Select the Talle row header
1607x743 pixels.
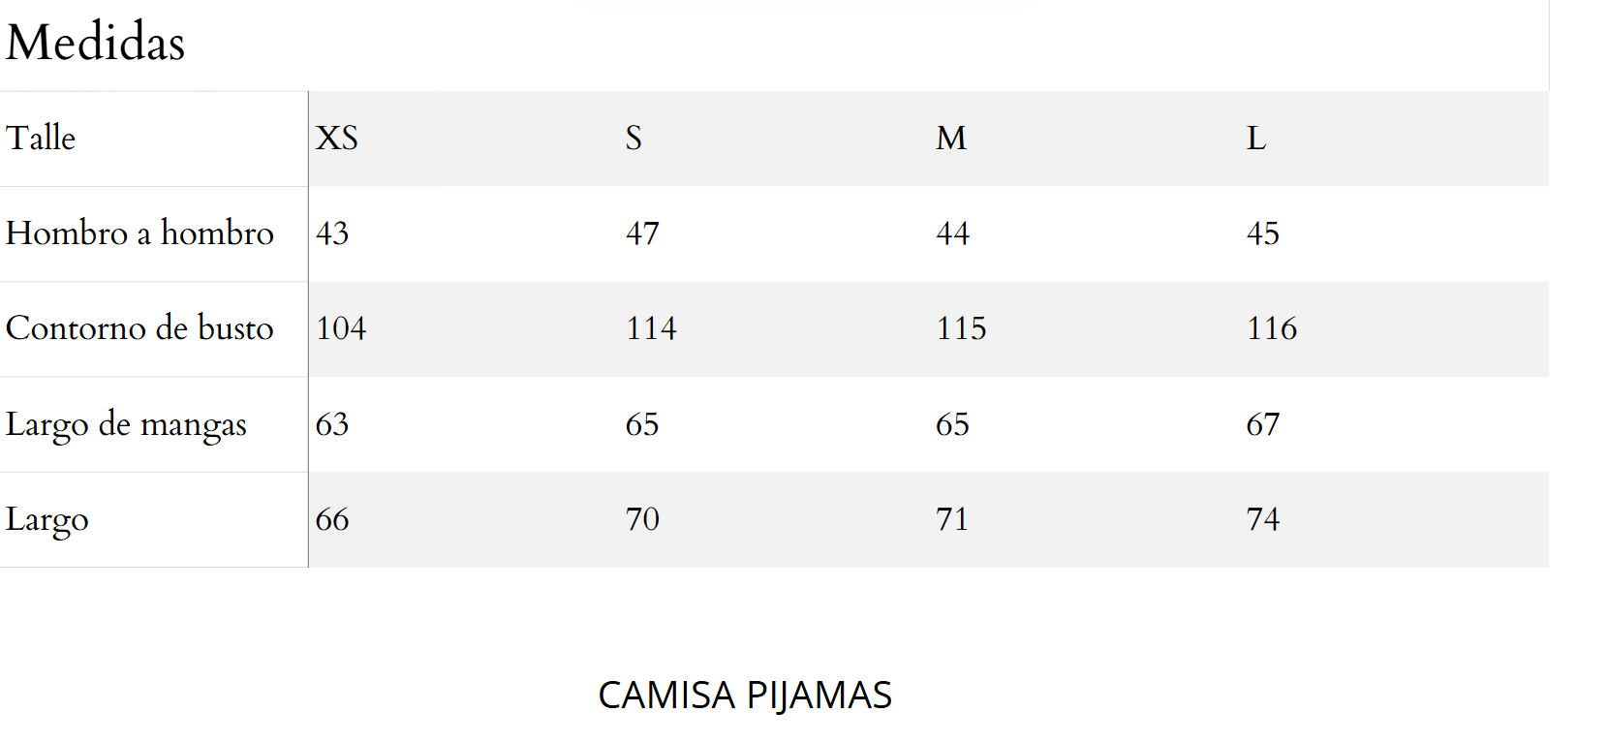point(41,138)
